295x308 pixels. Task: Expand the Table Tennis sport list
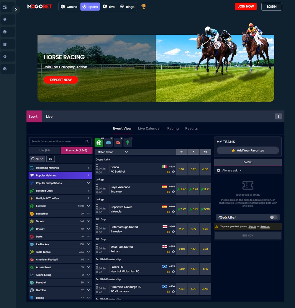tap(60, 252)
